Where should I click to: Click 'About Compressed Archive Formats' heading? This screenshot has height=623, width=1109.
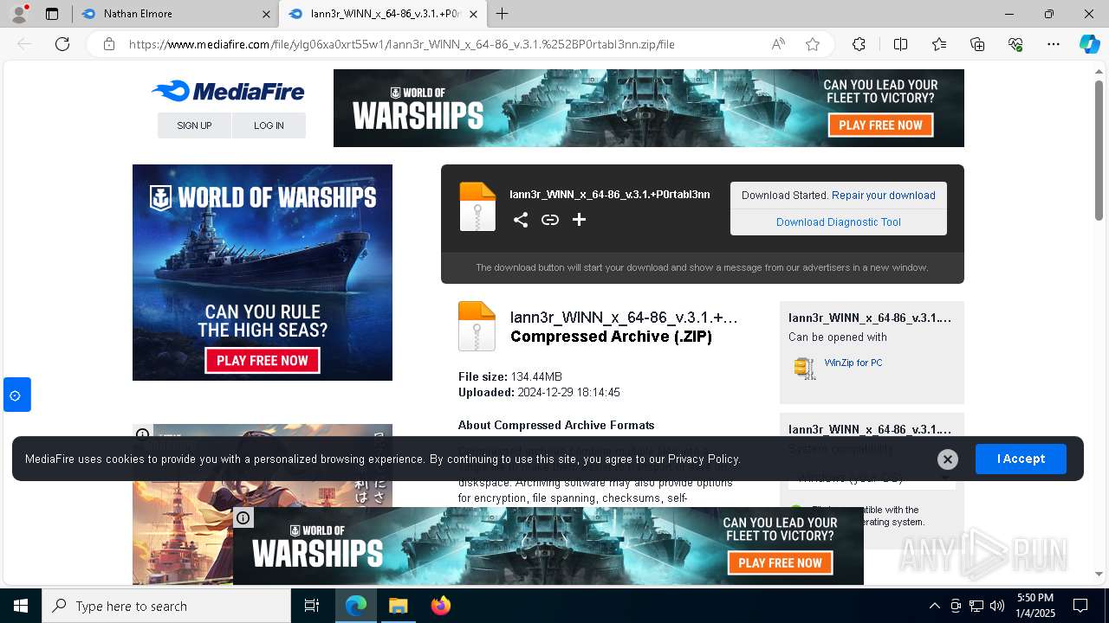pos(556,425)
